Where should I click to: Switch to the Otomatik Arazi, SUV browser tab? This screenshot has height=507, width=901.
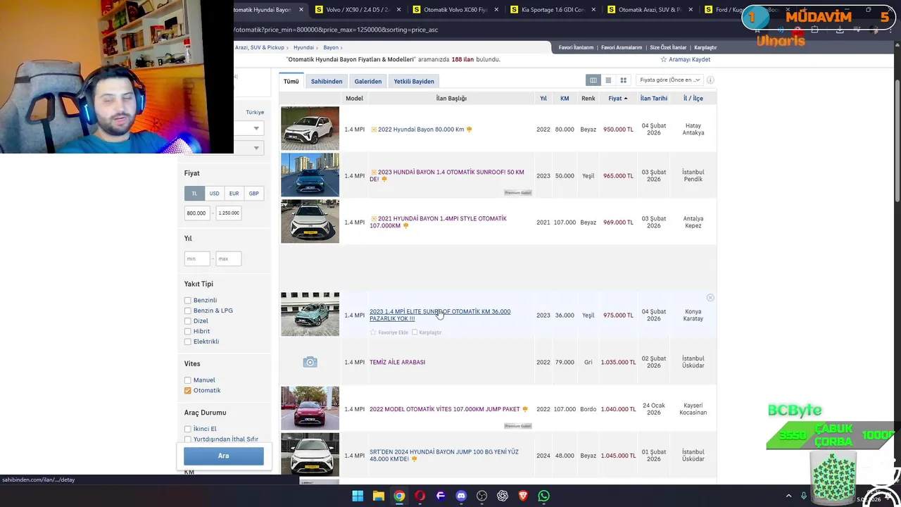pos(651,10)
